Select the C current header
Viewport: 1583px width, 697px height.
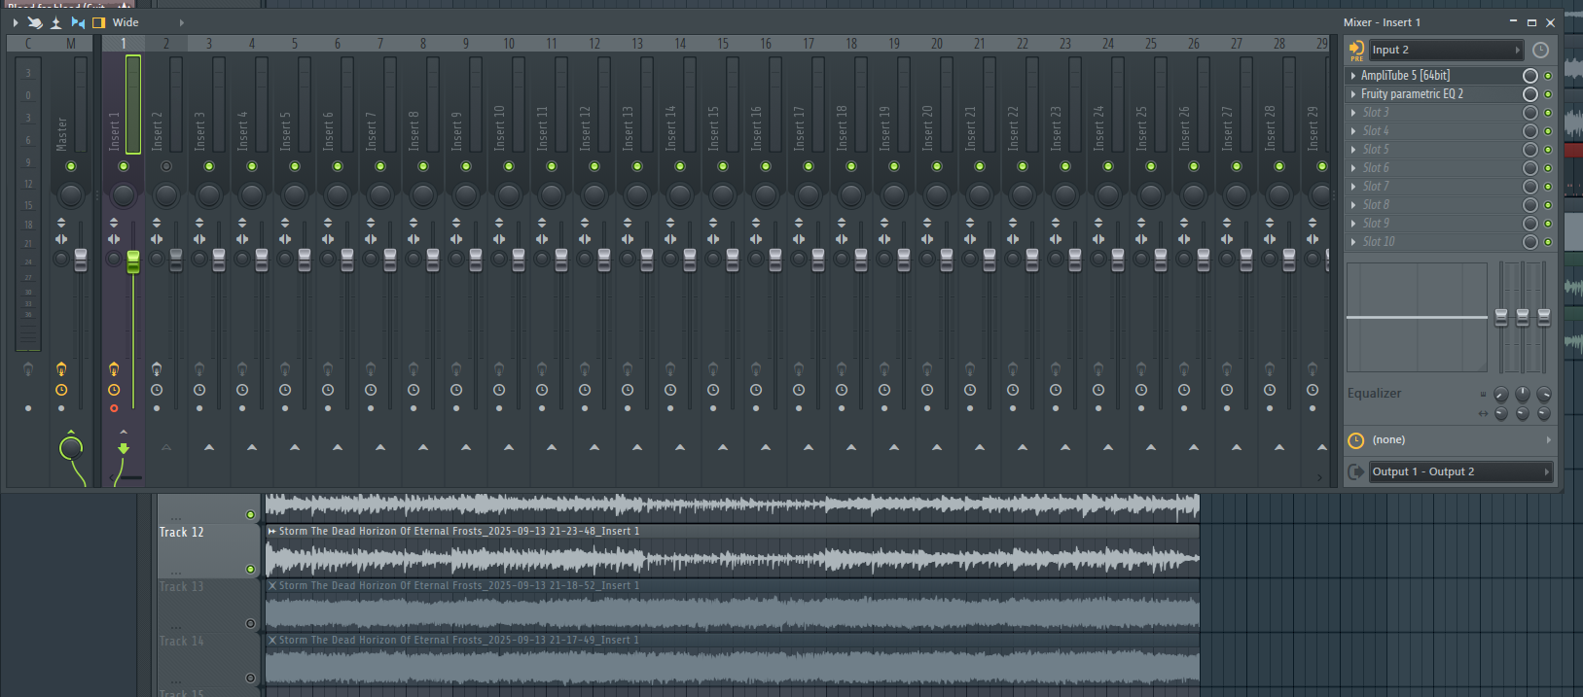click(28, 44)
